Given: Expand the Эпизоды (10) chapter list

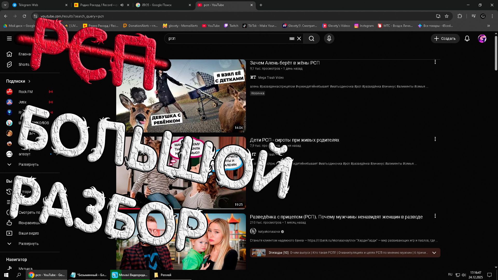Looking at the screenshot, I should pos(434,253).
